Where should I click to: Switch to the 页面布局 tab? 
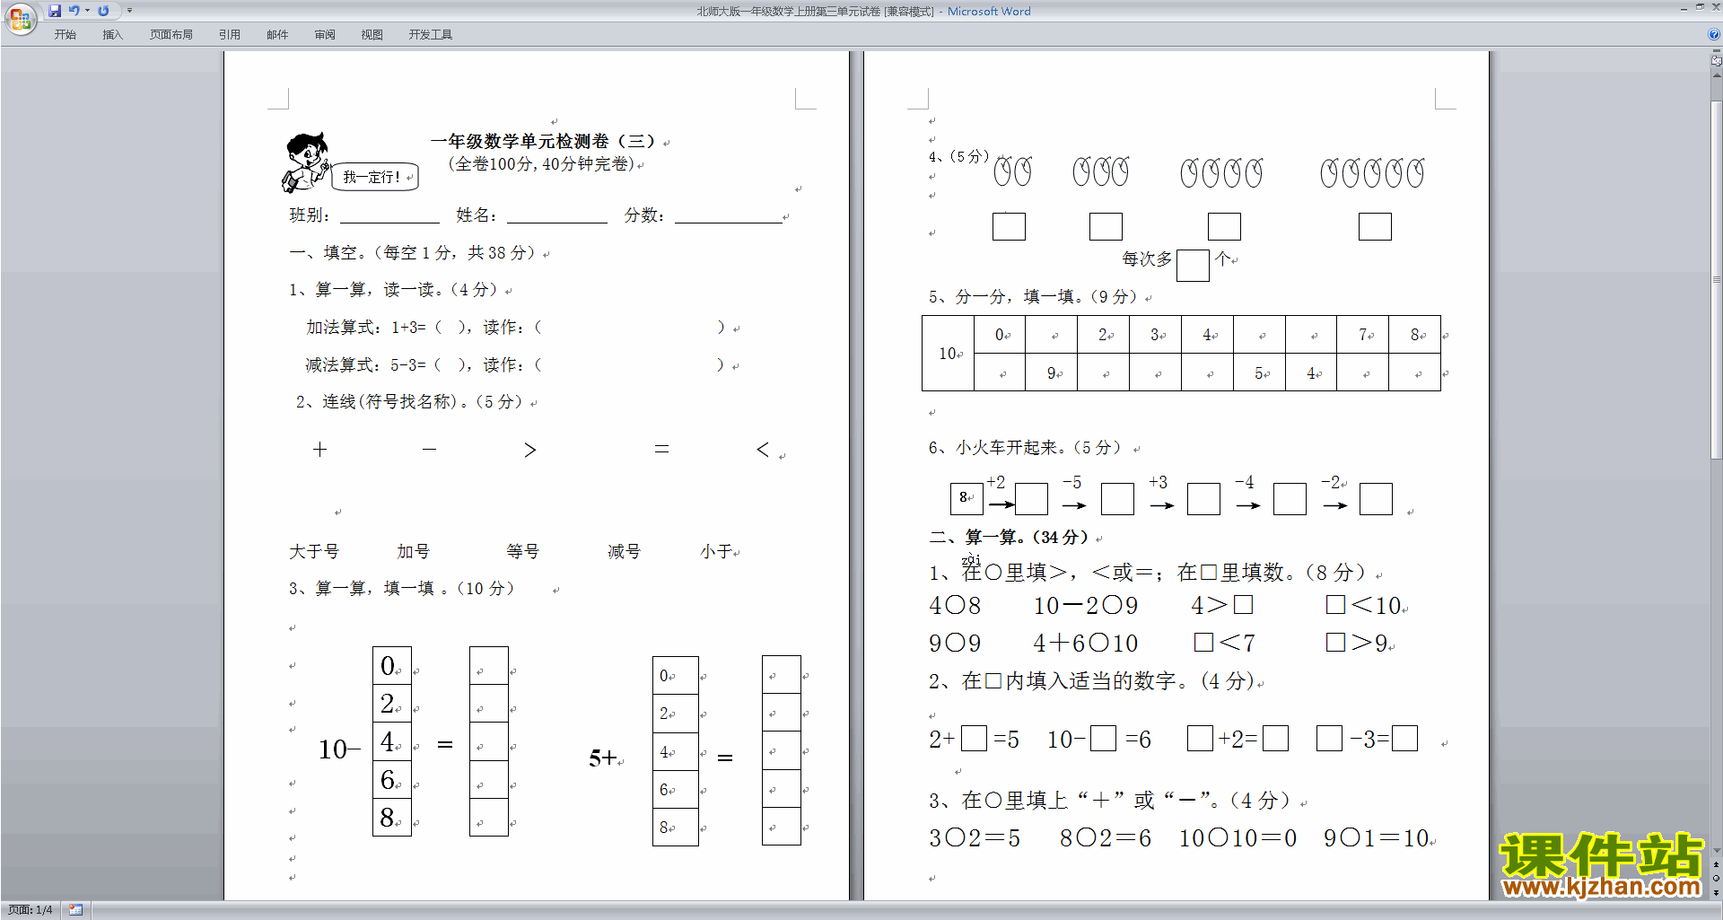171,35
